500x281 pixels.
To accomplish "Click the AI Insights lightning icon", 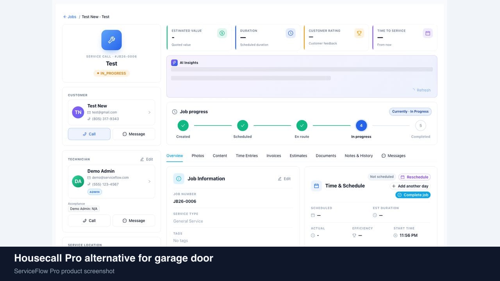I will [x=174, y=62].
